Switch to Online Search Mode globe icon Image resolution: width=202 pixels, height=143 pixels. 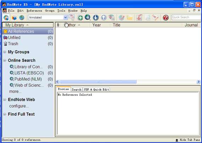pyautogui.click(x=22, y=17)
